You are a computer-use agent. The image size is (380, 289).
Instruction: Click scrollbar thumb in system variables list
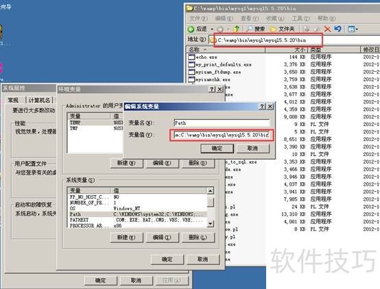[x=211, y=202]
